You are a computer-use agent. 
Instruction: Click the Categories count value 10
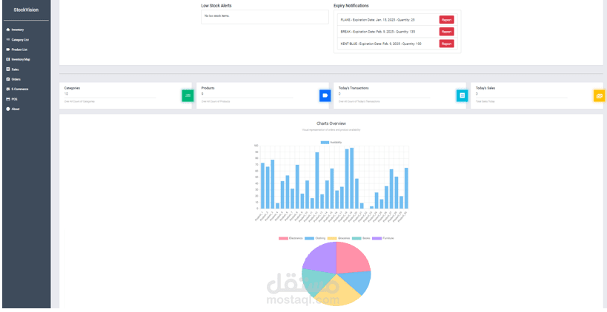pos(66,94)
